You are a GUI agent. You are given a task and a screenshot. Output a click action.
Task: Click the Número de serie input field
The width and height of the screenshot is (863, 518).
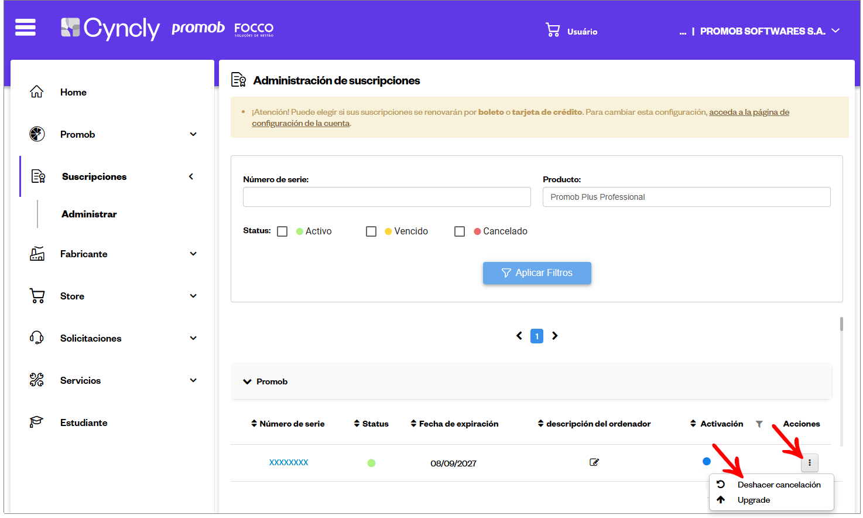point(387,197)
